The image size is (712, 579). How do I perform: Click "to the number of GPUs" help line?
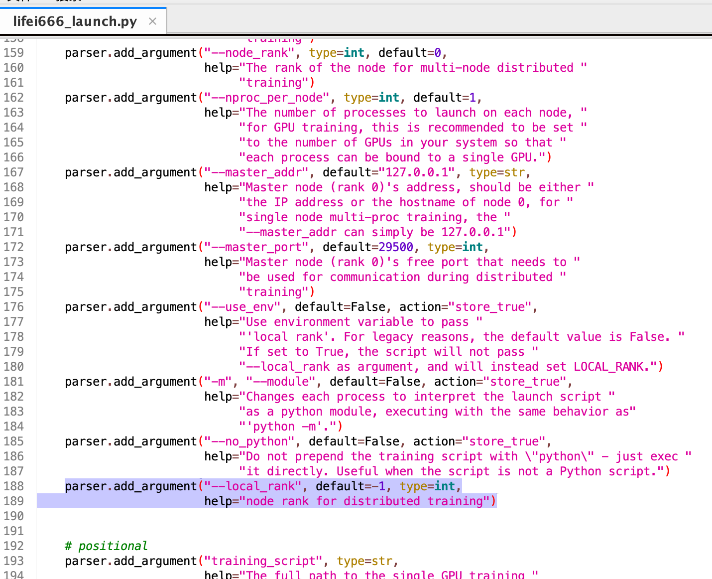pyautogui.click(x=403, y=143)
